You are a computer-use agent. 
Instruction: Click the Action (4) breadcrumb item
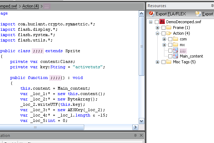32,6
